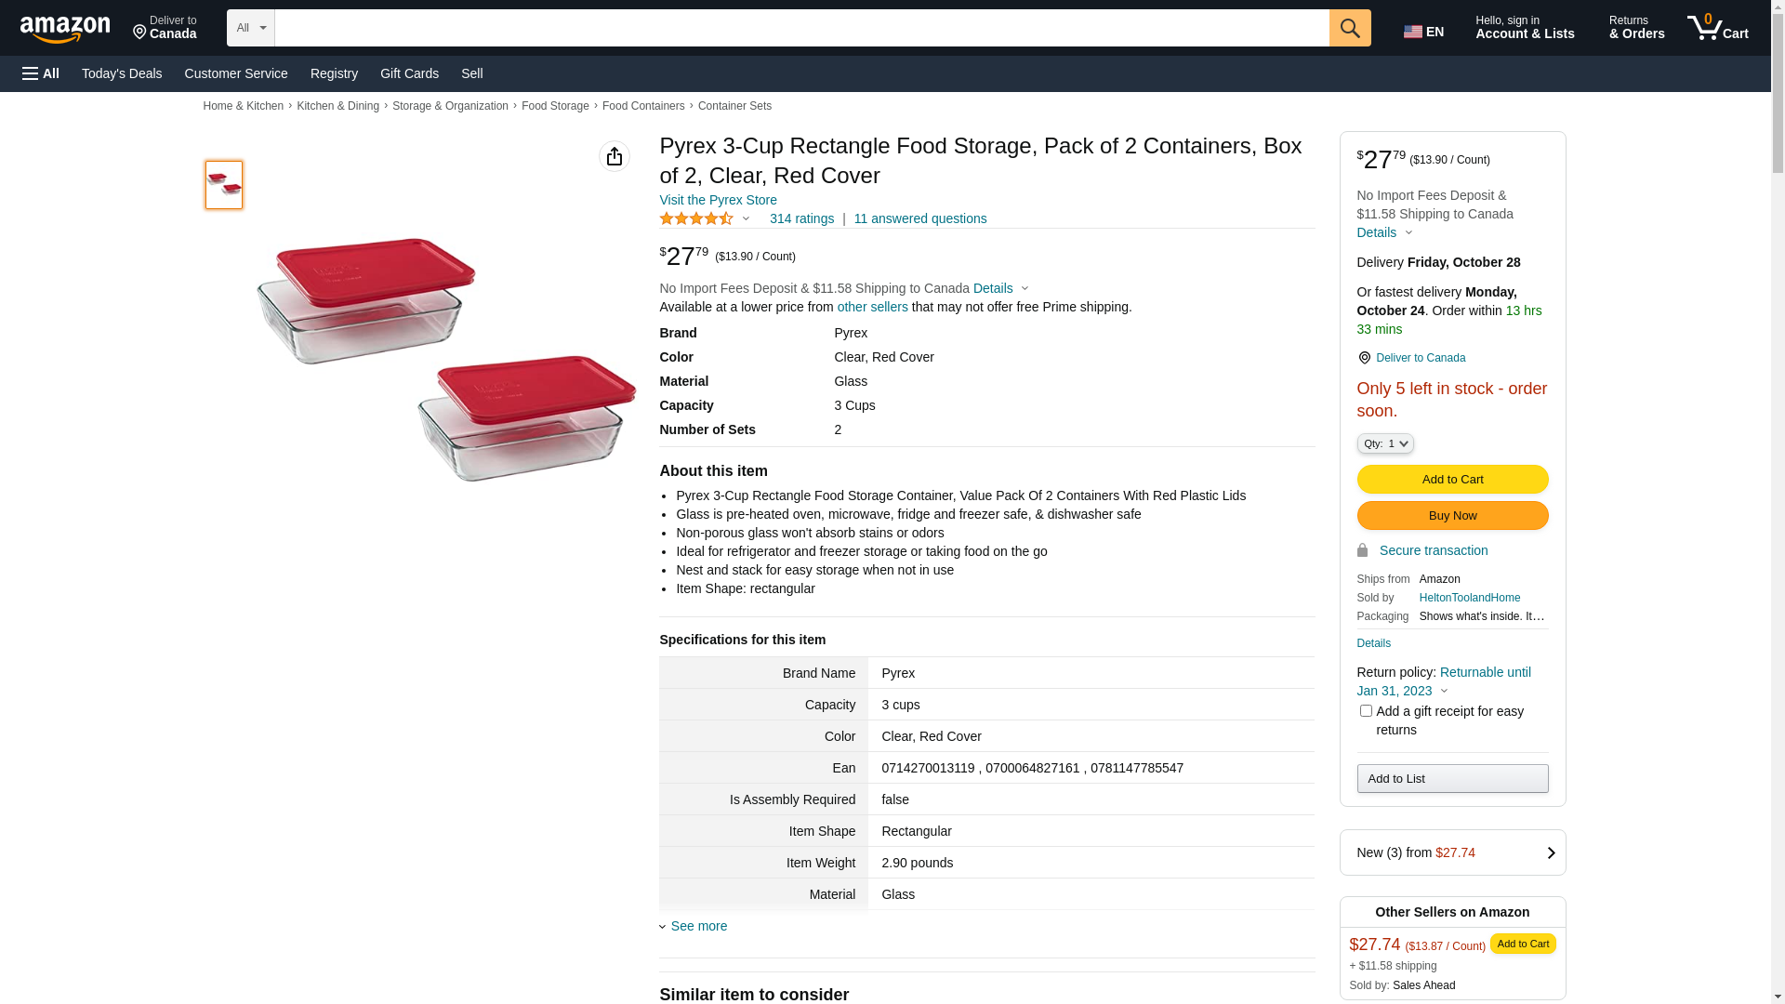This screenshot has width=1785, height=1004.
Task: Open the Qty quantity dropdown
Action: 1385,443
